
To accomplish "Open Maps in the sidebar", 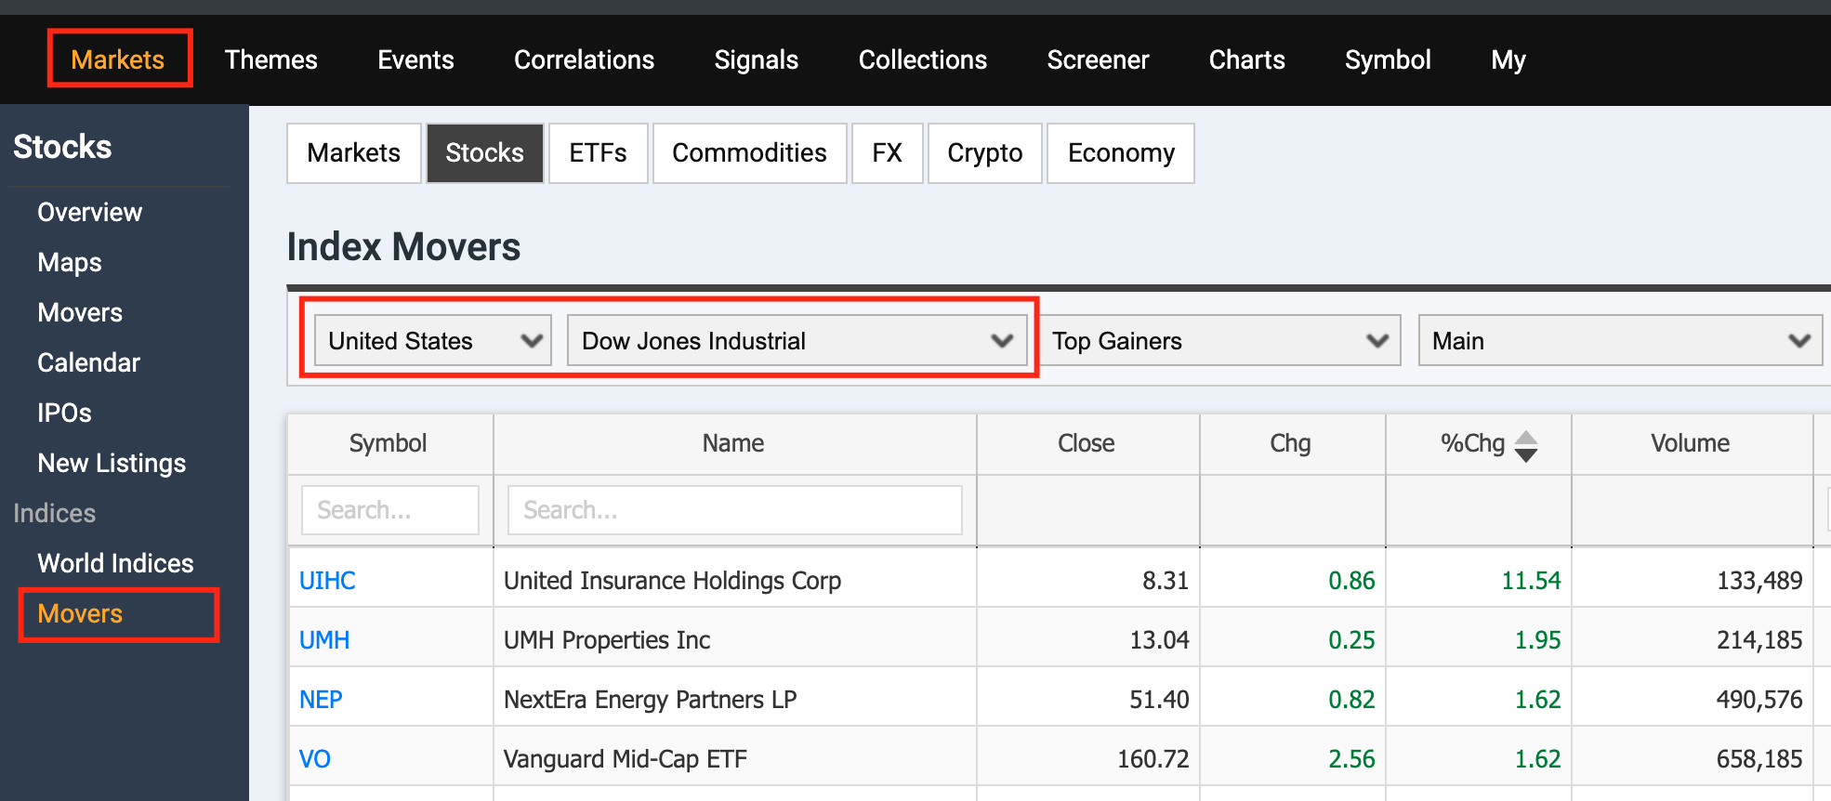I will point(70,262).
